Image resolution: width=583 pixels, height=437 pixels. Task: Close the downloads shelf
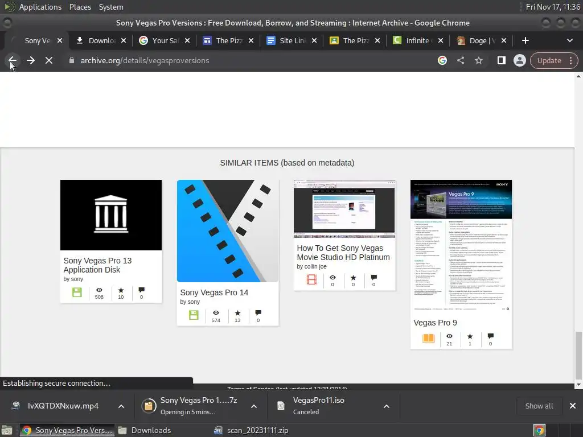tap(573, 406)
